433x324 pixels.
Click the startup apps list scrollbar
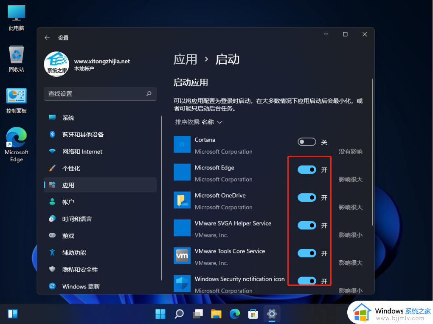(x=373, y=152)
